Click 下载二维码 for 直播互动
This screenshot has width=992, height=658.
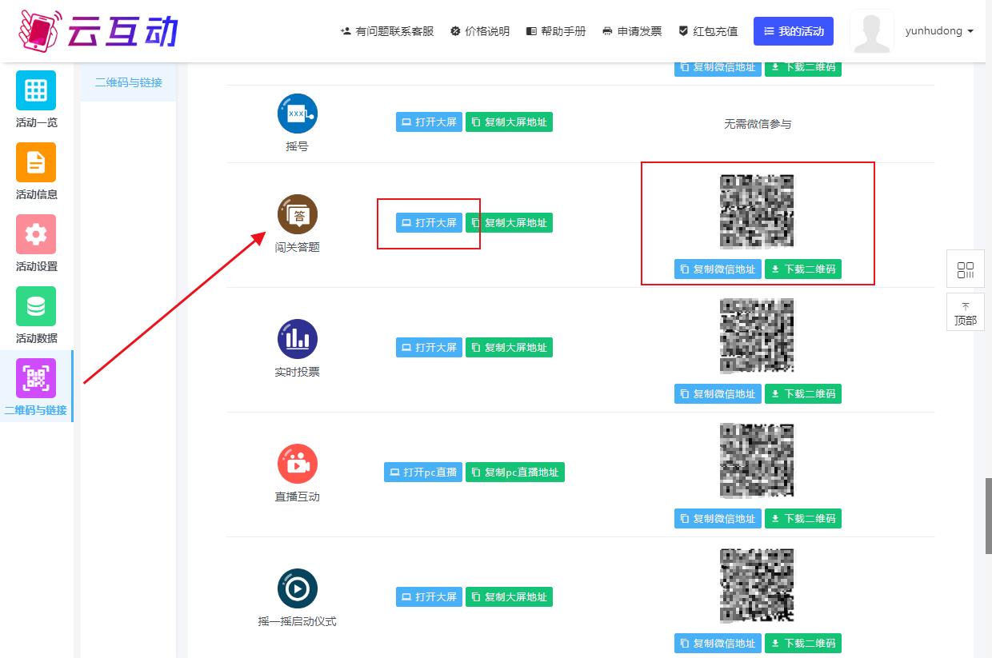pyautogui.click(x=803, y=519)
